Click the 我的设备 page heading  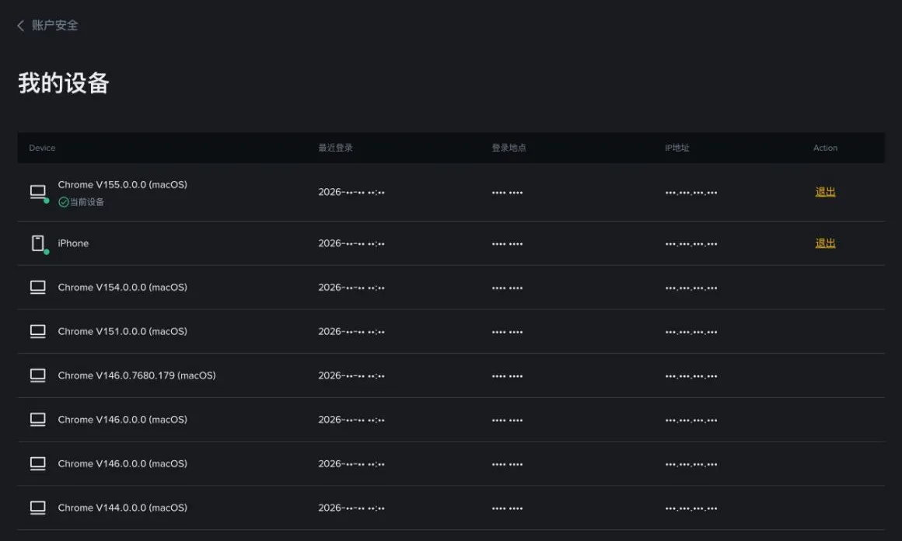63,83
